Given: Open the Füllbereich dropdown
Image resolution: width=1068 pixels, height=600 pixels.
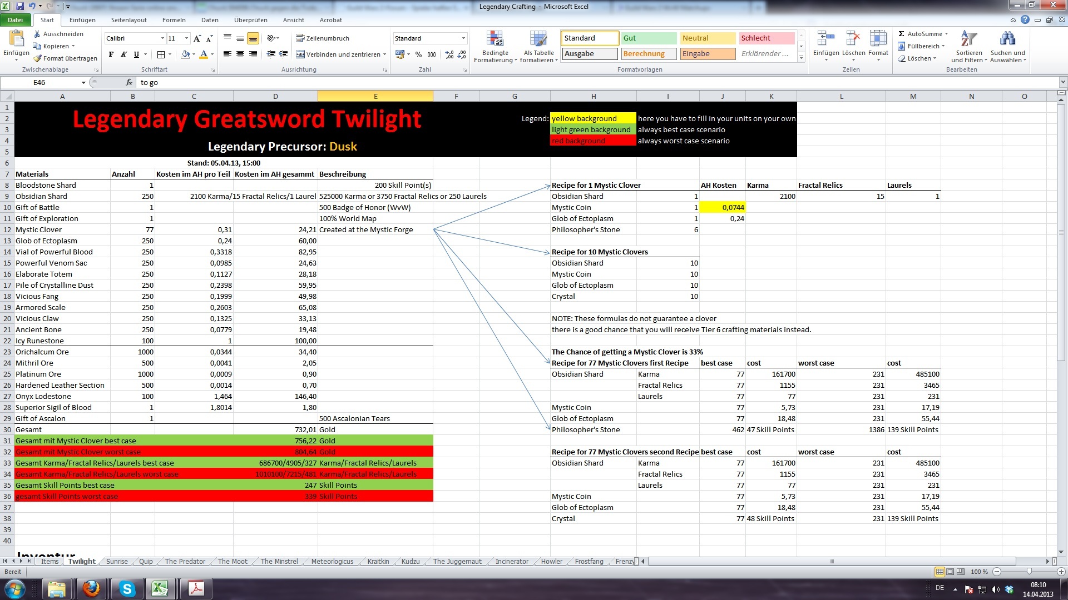Looking at the screenshot, I should (x=944, y=46).
